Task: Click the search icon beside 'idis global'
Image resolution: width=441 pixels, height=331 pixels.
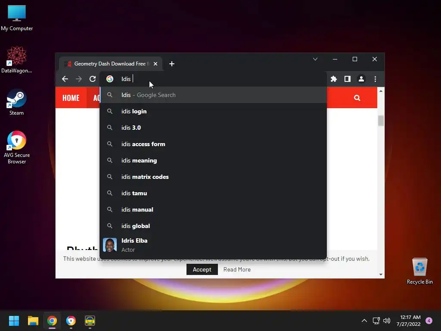Action: pyautogui.click(x=110, y=226)
